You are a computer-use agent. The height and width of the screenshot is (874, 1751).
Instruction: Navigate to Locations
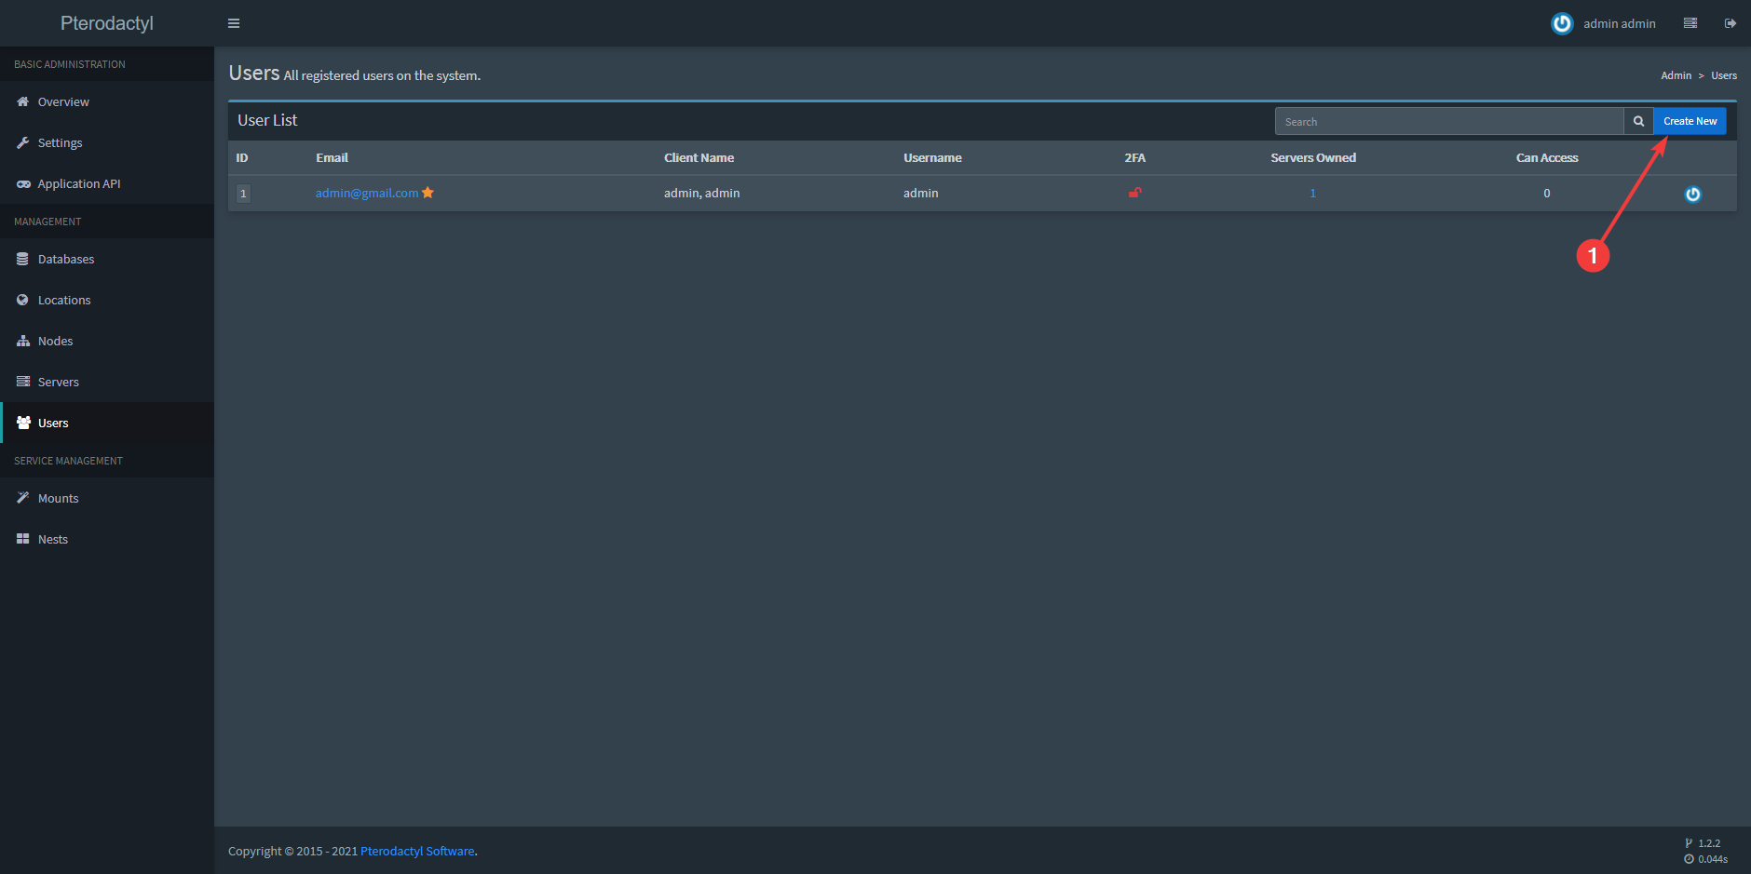pos(107,300)
